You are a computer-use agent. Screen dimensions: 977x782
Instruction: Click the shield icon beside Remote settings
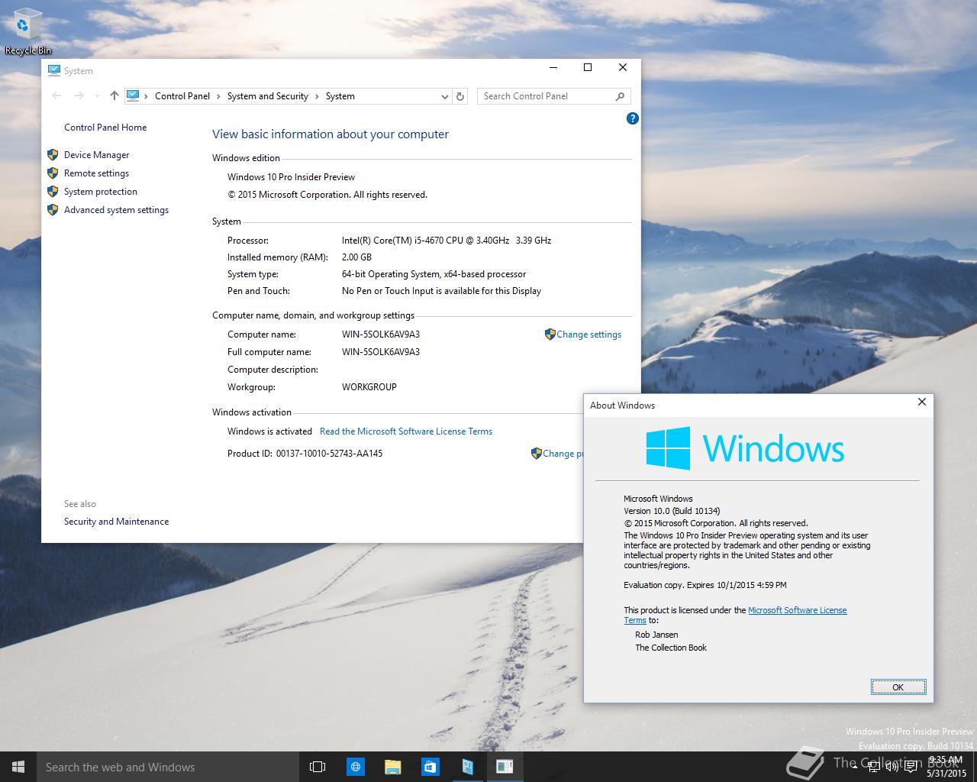click(x=53, y=173)
